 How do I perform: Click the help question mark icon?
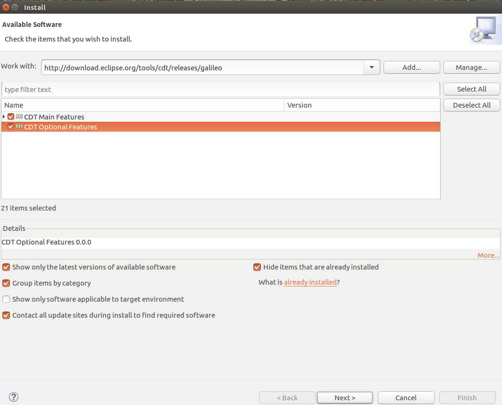(x=13, y=397)
